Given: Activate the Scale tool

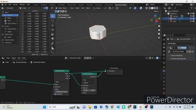Looking at the screenshot, I should (53, 34).
